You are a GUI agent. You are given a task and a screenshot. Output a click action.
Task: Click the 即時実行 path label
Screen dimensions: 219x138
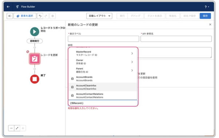(35, 41)
